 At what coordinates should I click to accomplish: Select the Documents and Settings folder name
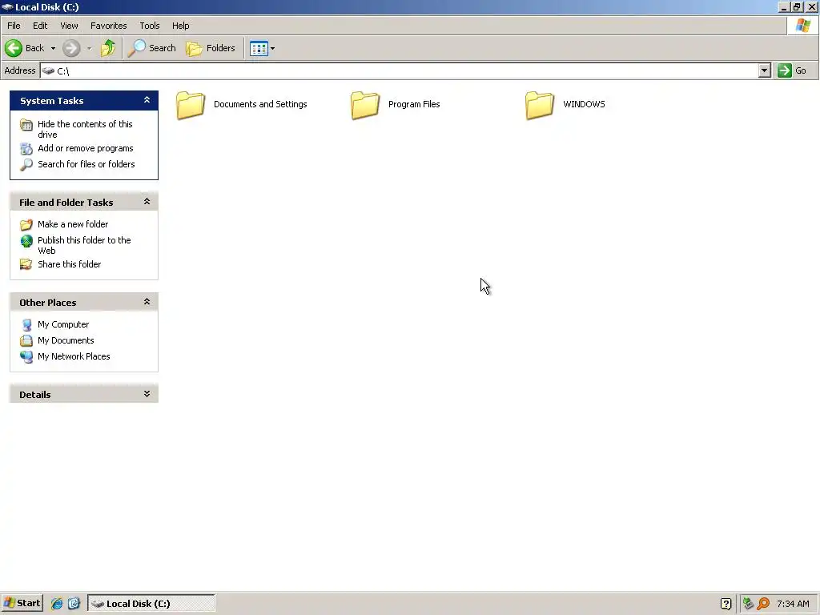260,105
